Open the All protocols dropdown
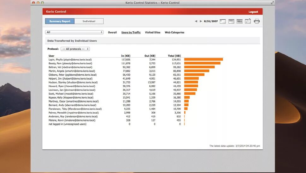 coord(75,49)
